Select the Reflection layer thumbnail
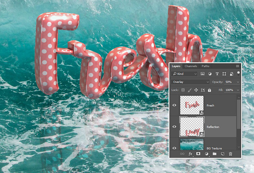The height and width of the screenshot is (173, 254). 192,127
